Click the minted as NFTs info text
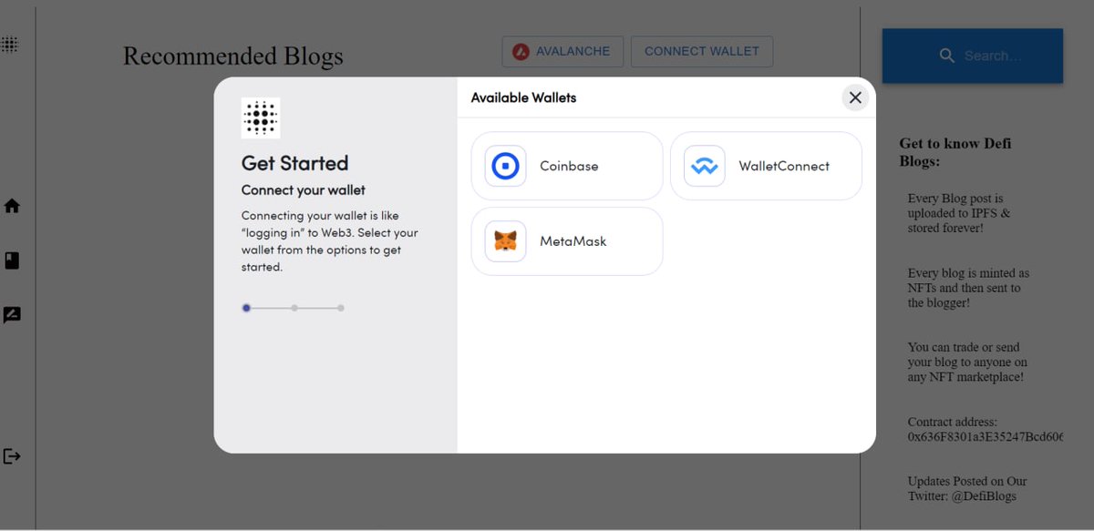1094x531 pixels. 968,288
